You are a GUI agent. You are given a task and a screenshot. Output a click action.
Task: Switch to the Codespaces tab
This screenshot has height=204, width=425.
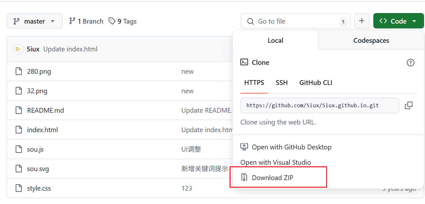click(371, 40)
